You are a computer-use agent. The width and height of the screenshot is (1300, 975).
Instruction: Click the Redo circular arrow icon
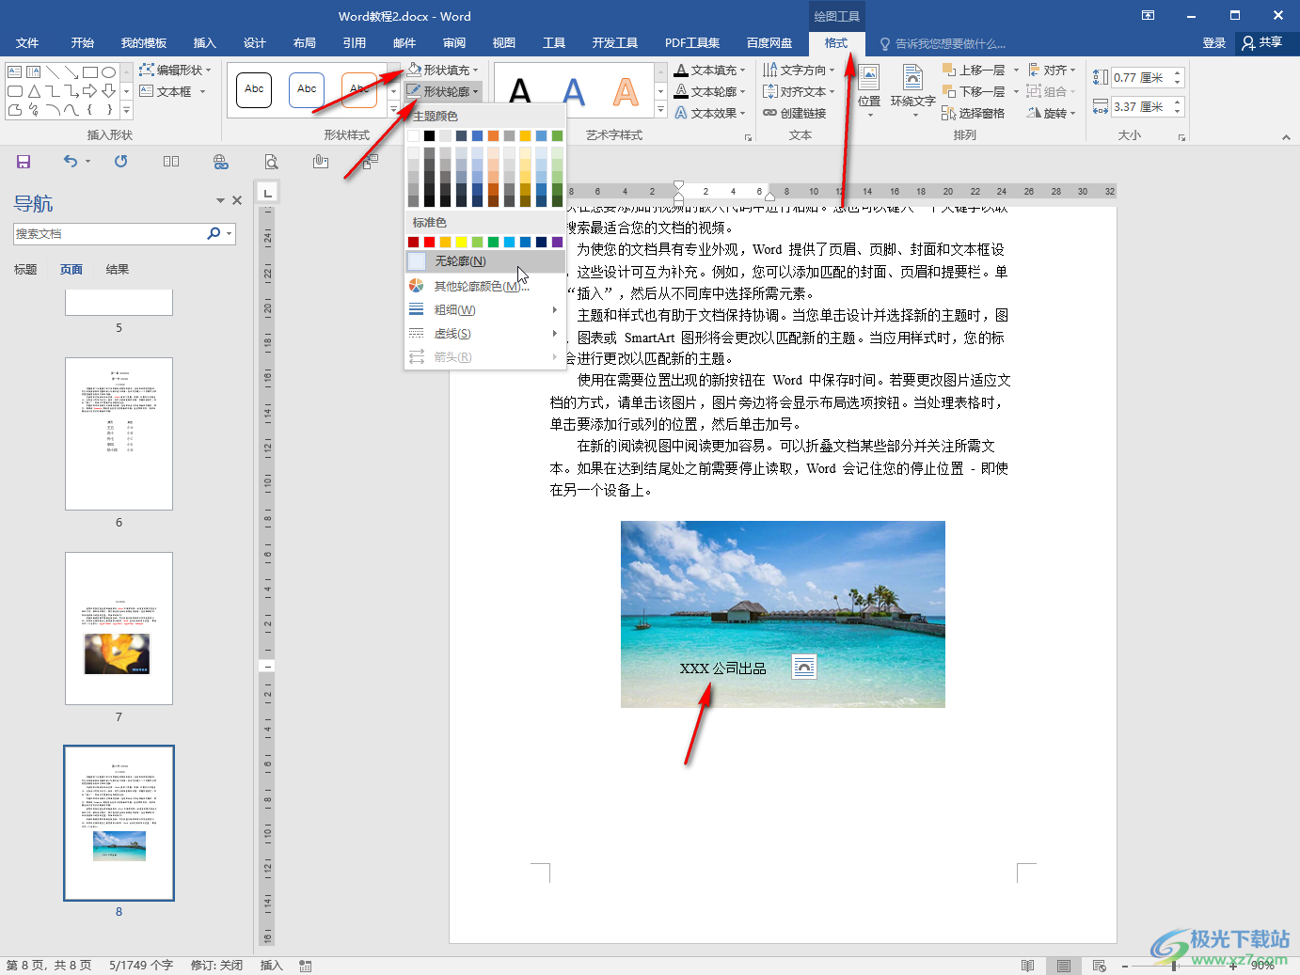(x=120, y=162)
